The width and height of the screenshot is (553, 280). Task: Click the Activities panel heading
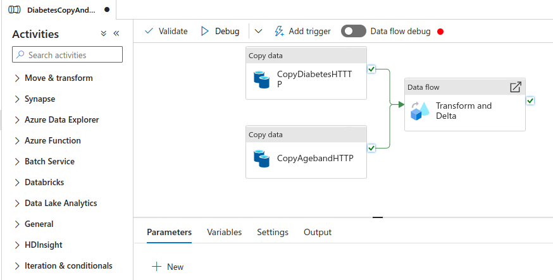tap(35, 34)
